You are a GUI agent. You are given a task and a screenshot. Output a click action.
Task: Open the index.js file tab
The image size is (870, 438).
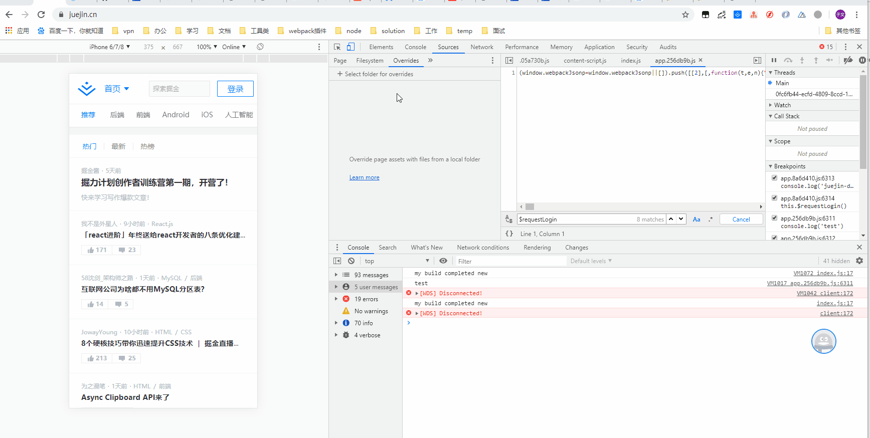tap(631, 60)
